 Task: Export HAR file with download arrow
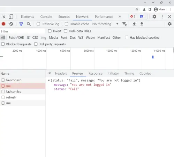click(142, 24)
